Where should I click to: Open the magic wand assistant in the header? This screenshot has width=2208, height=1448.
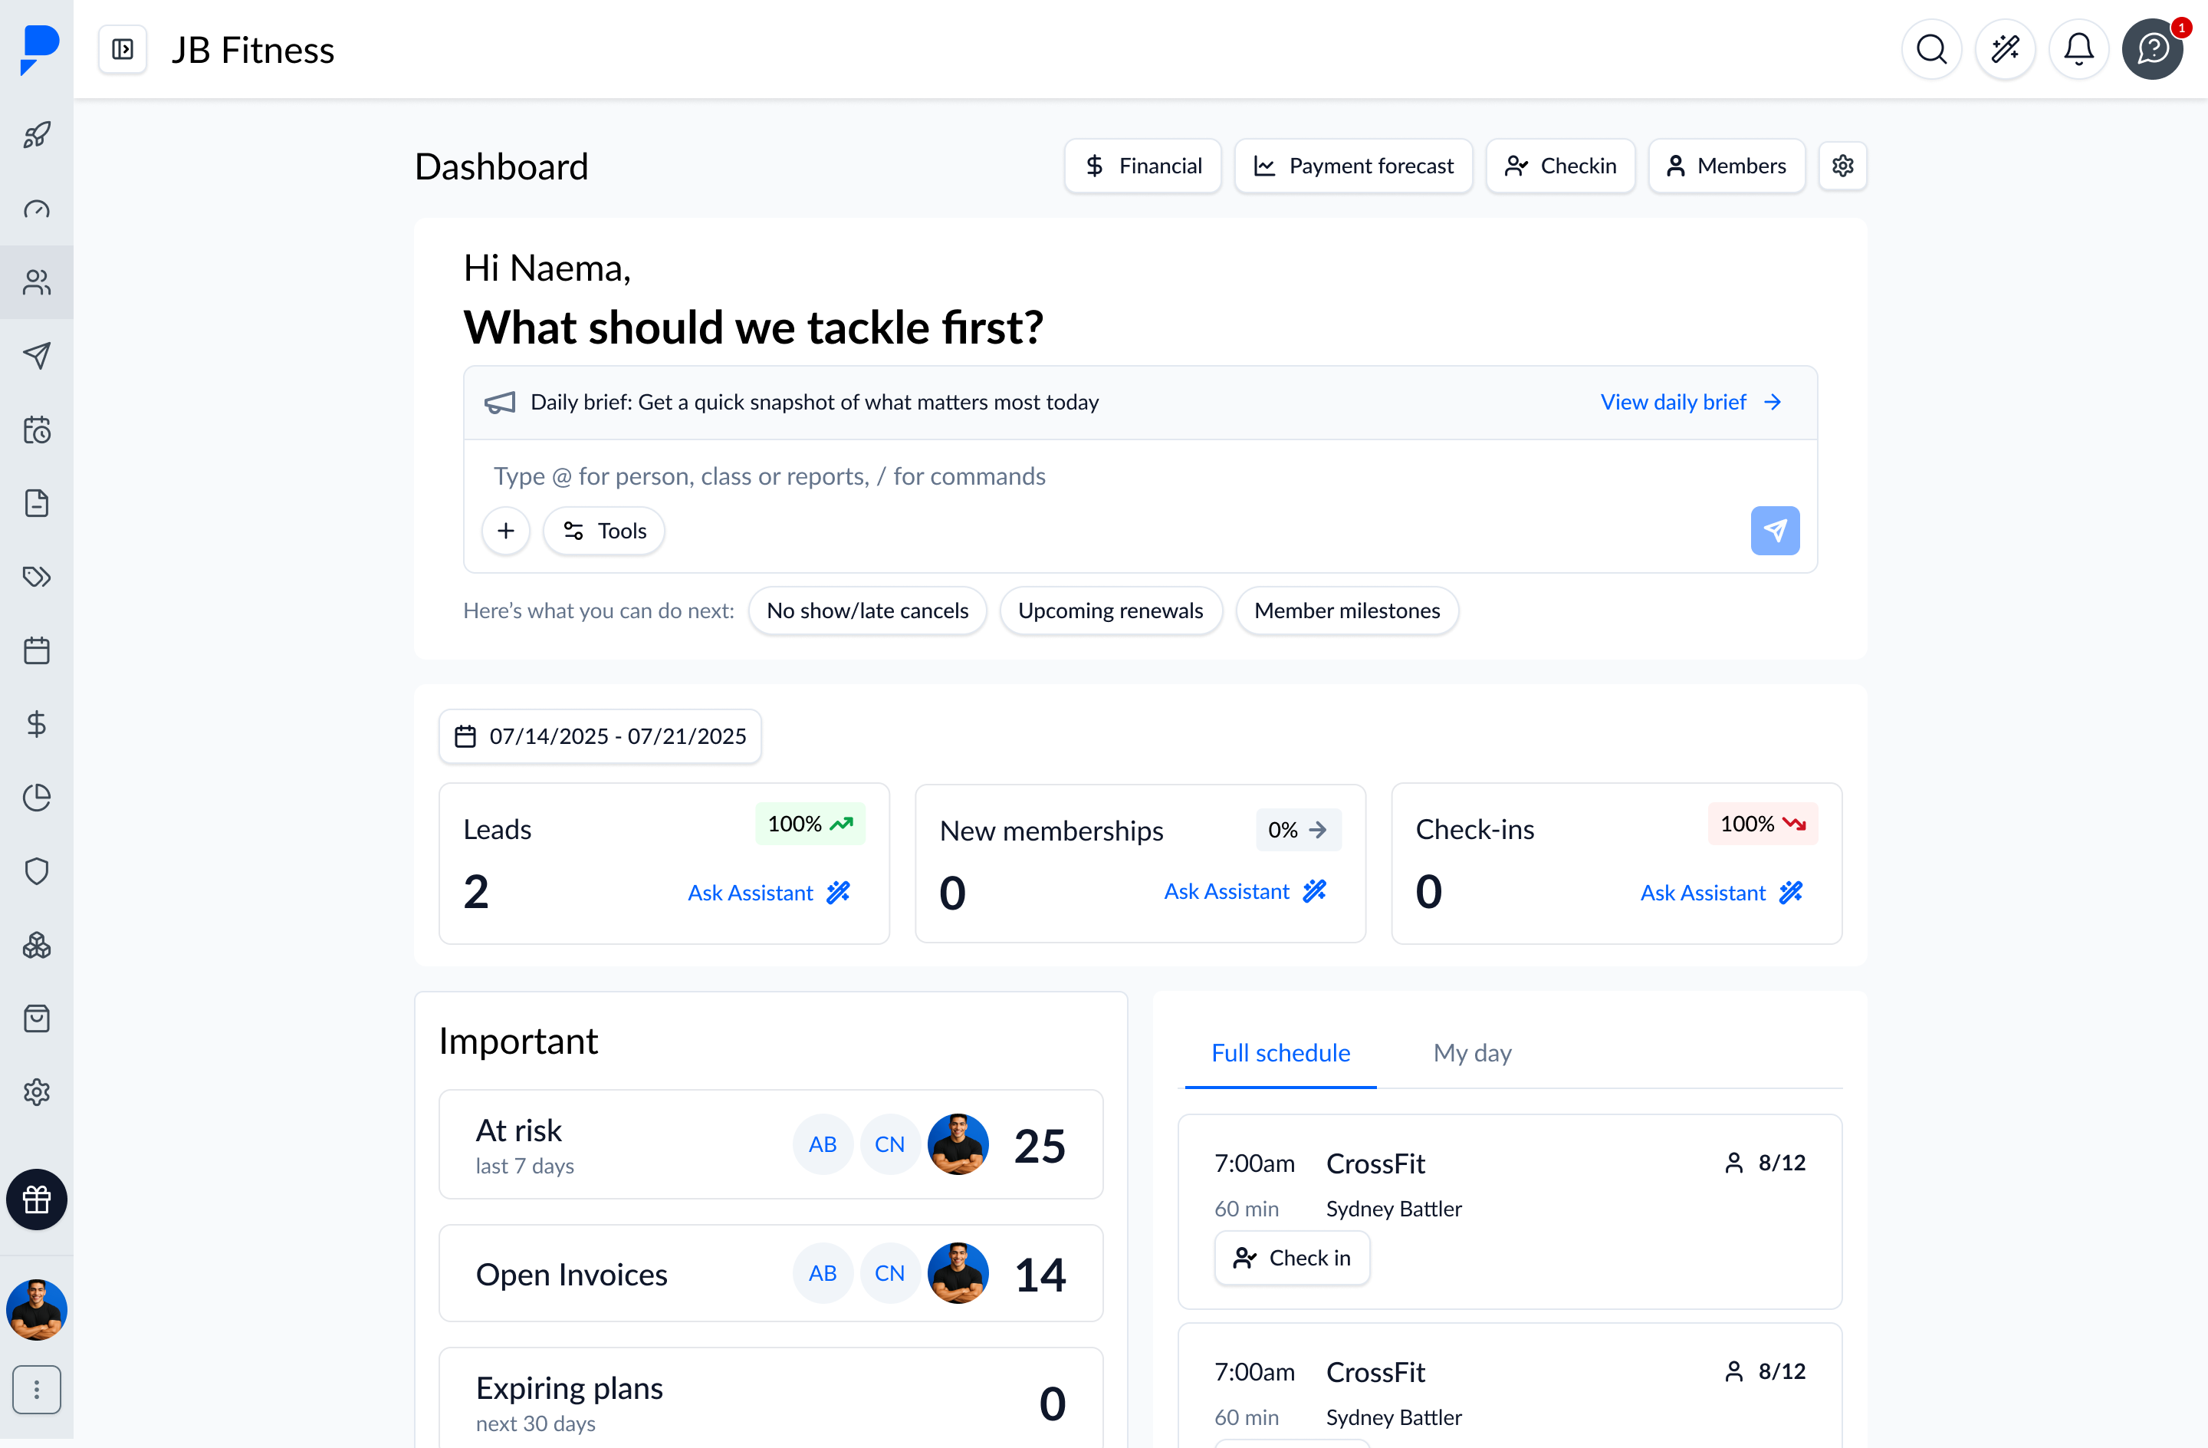click(x=2005, y=49)
